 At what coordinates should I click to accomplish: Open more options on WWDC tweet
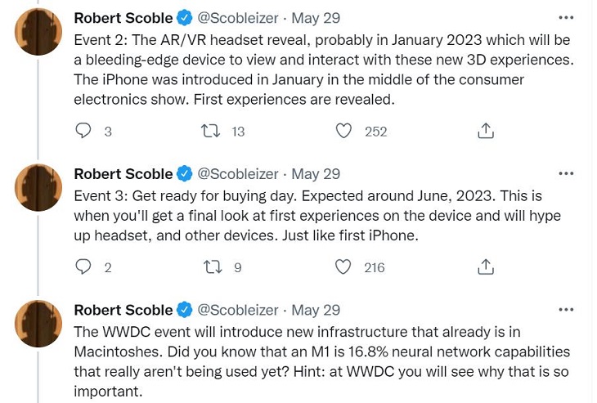click(565, 310)
